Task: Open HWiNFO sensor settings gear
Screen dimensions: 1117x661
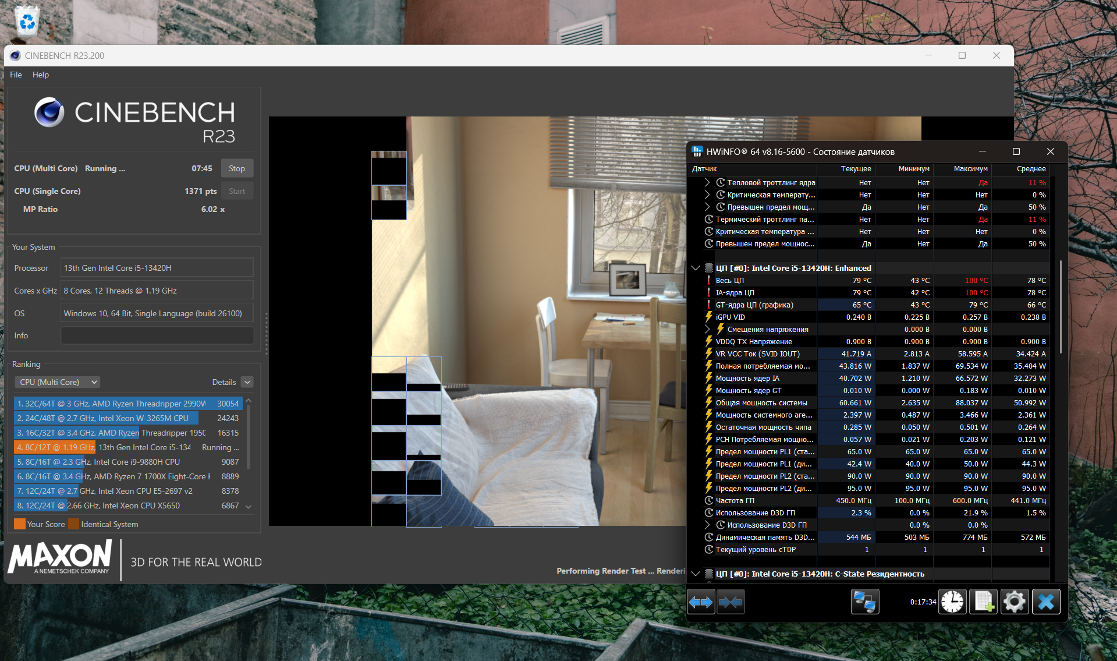Action: click(x=1014, y=602)
